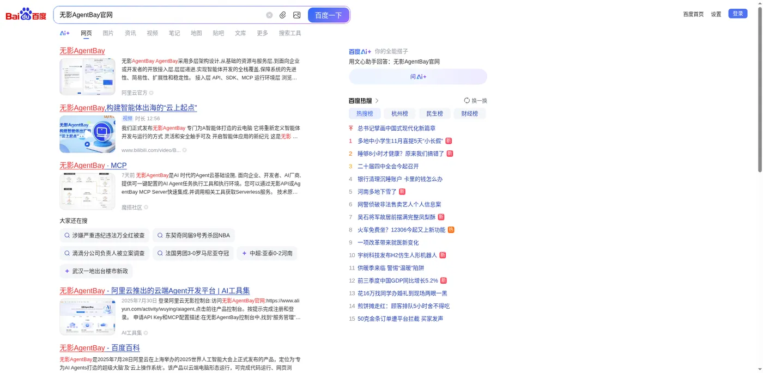Select 热搜榜 tab
This screenshot has height=373, width=763.
(365, 114)
